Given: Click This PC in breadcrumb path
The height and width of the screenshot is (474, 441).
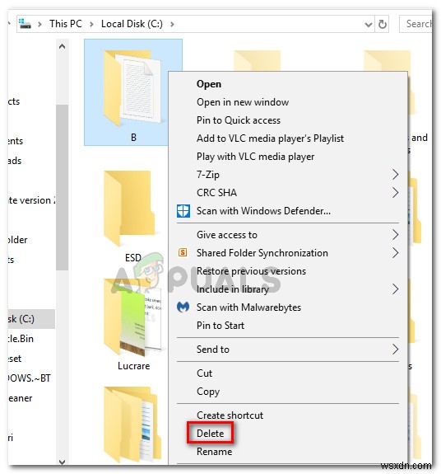Looking at the screenshot, I should pos(66,24).
